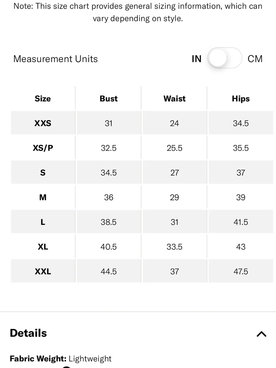Select the XXL size row label
The height and width of the screenshot is (368, 276).
coord(43,271)
